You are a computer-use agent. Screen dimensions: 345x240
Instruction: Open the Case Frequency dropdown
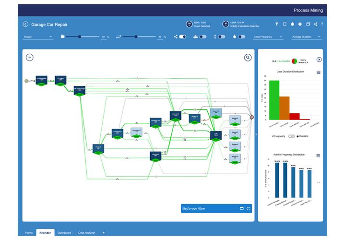click(x=268, y=37)
